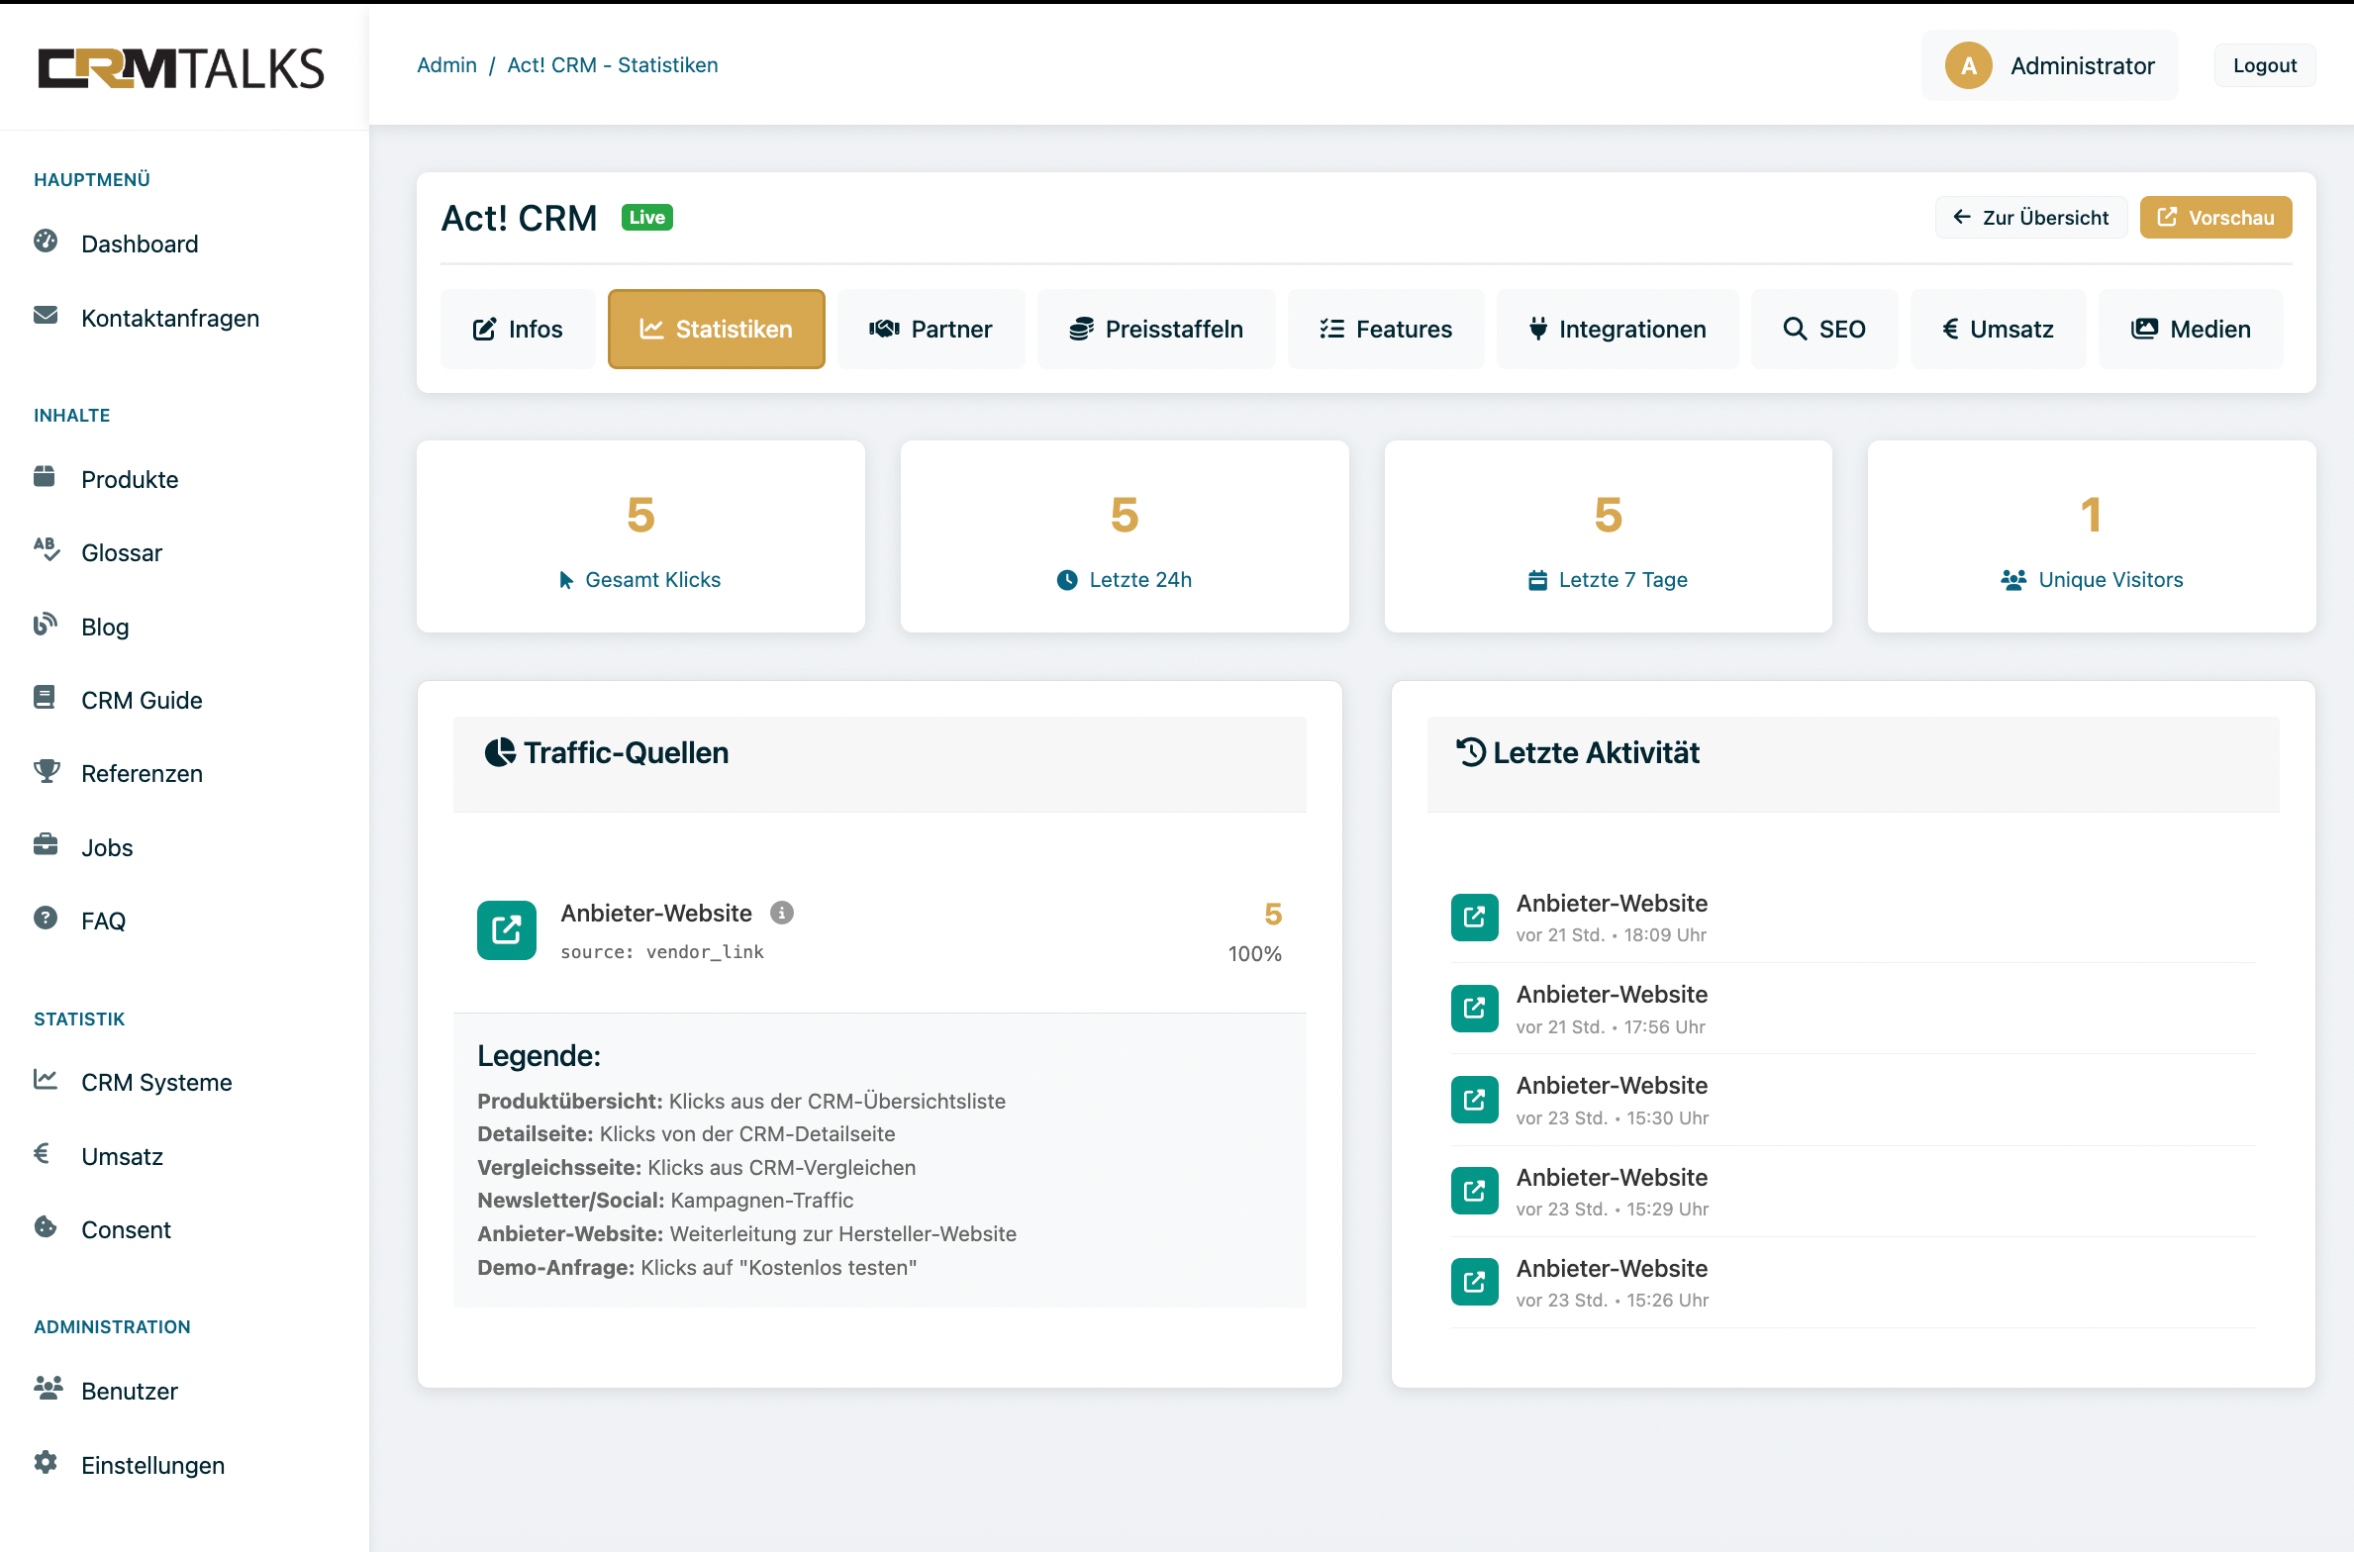
Task: Switch to the Partner tab
Action: [x=932, y=330]
